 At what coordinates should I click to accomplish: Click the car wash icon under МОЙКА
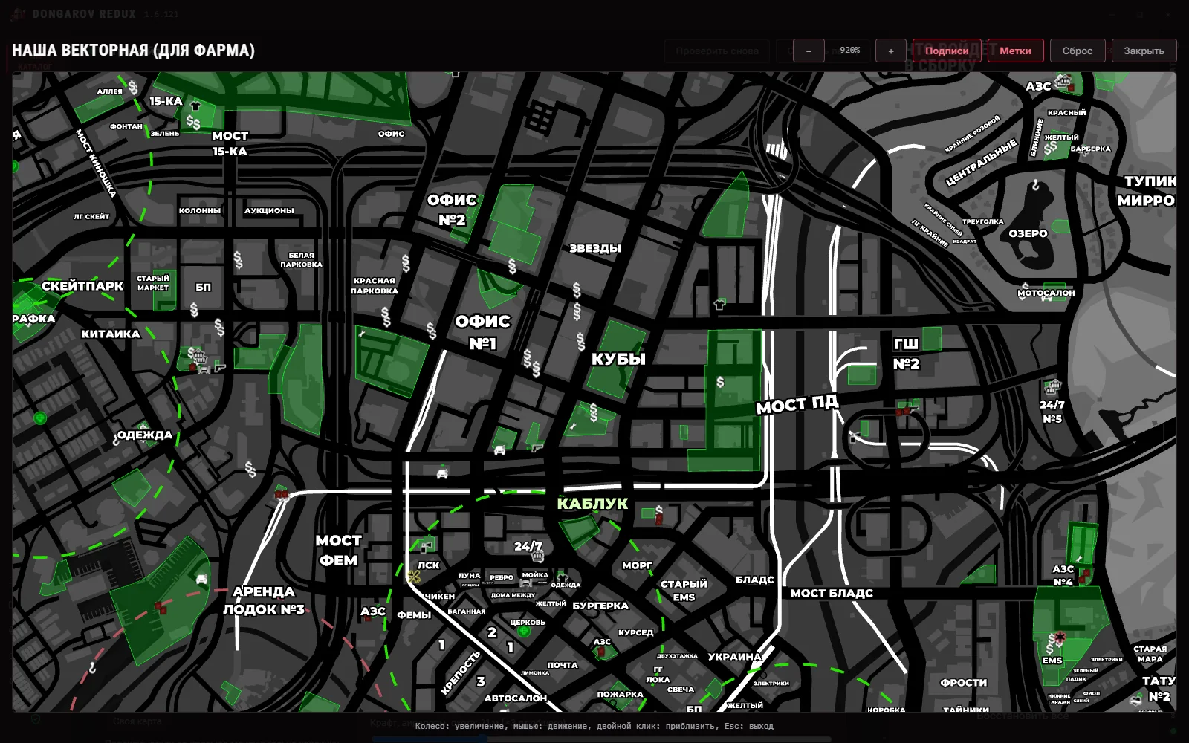[526, 584]
